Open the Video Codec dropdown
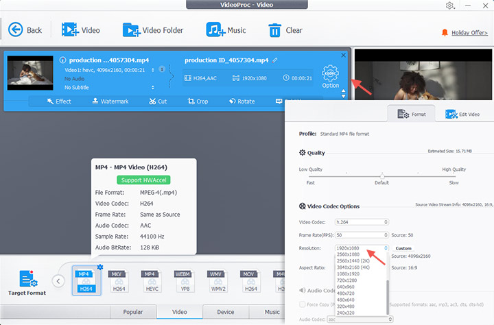 pyautogui.click(x=362, y=222)
